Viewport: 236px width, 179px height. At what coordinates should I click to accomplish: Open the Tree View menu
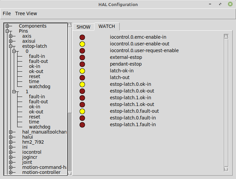click(26, 13)
